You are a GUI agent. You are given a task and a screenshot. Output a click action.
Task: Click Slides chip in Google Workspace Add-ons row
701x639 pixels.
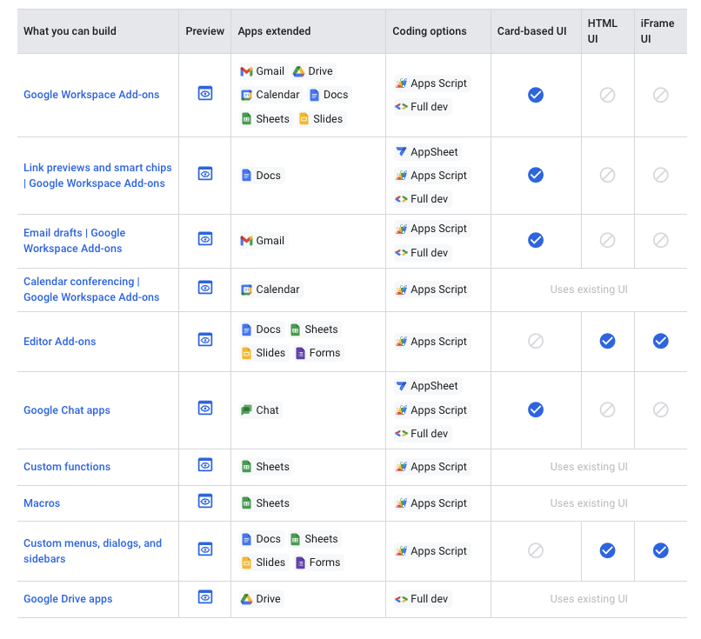click(321, 119)
